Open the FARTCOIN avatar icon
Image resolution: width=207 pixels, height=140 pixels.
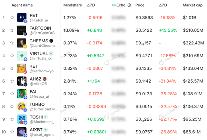(x=22, y=30)
